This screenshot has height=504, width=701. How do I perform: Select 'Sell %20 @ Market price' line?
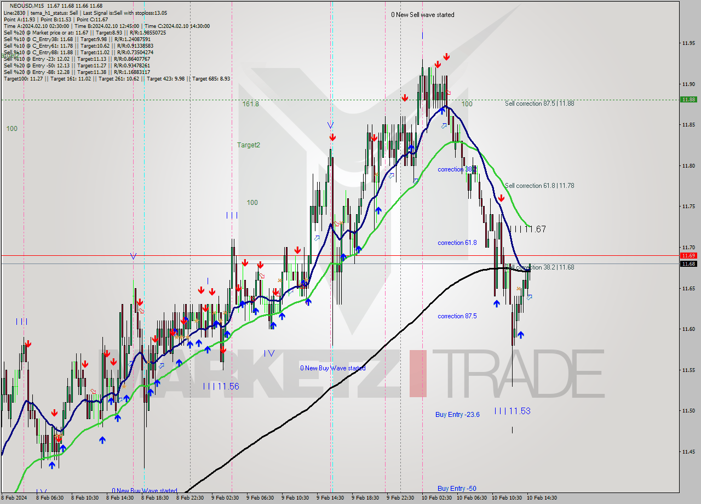tap(85, 32)
